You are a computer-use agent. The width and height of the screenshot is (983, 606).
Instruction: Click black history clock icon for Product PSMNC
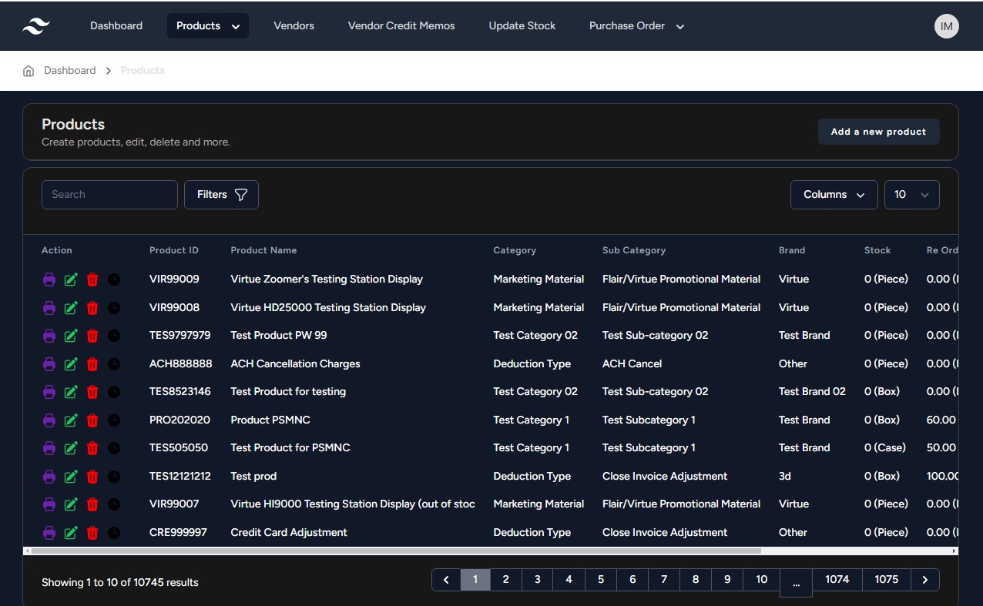pos(114,420)
